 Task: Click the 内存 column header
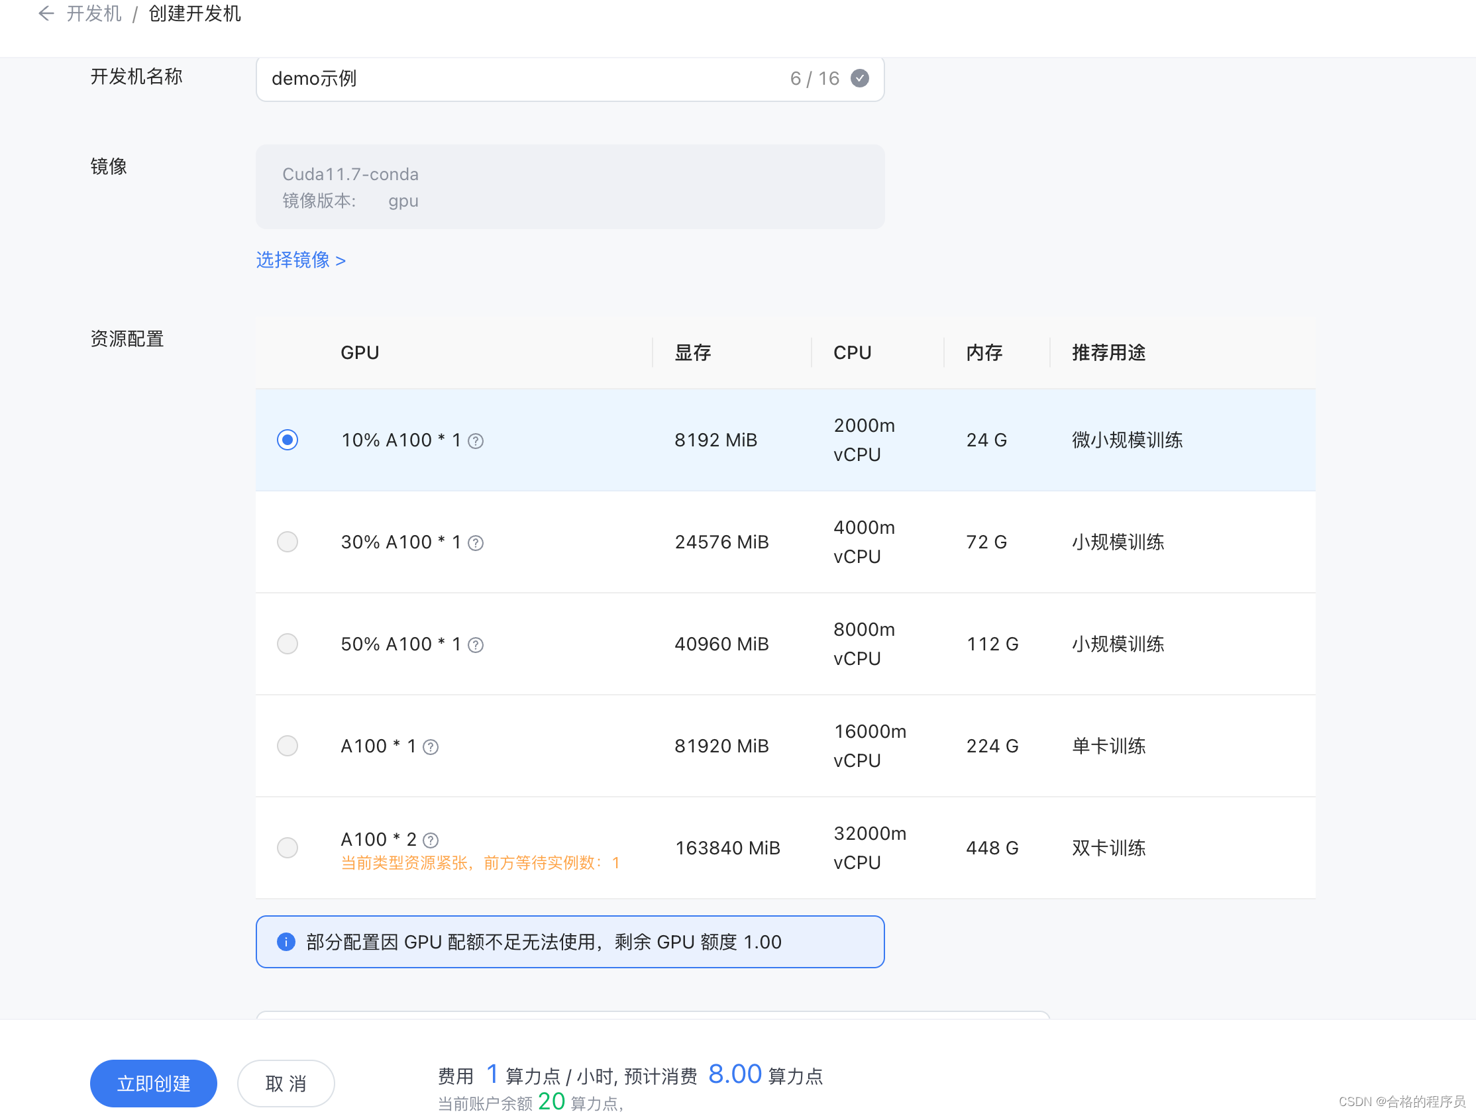(x=984, y=352)
